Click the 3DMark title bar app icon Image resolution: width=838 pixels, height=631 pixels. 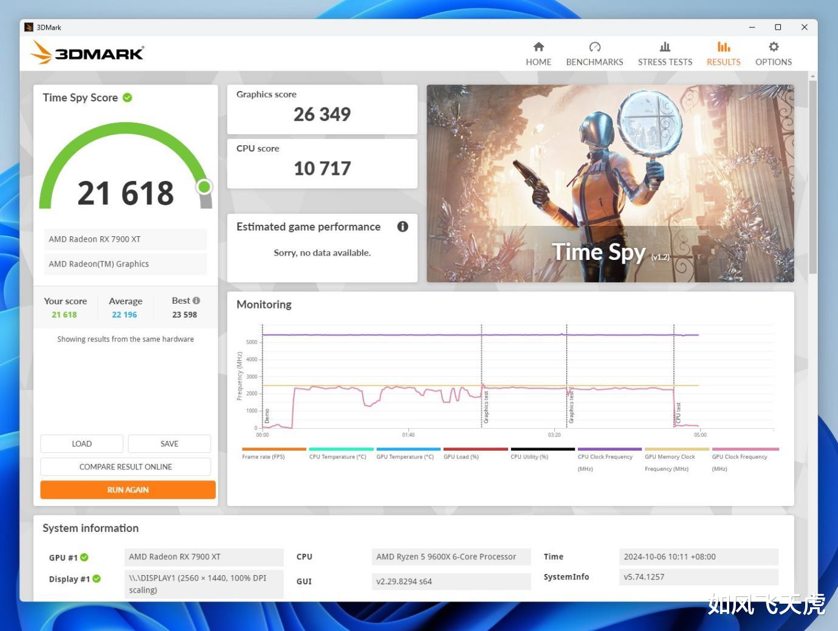coord(29,27)
